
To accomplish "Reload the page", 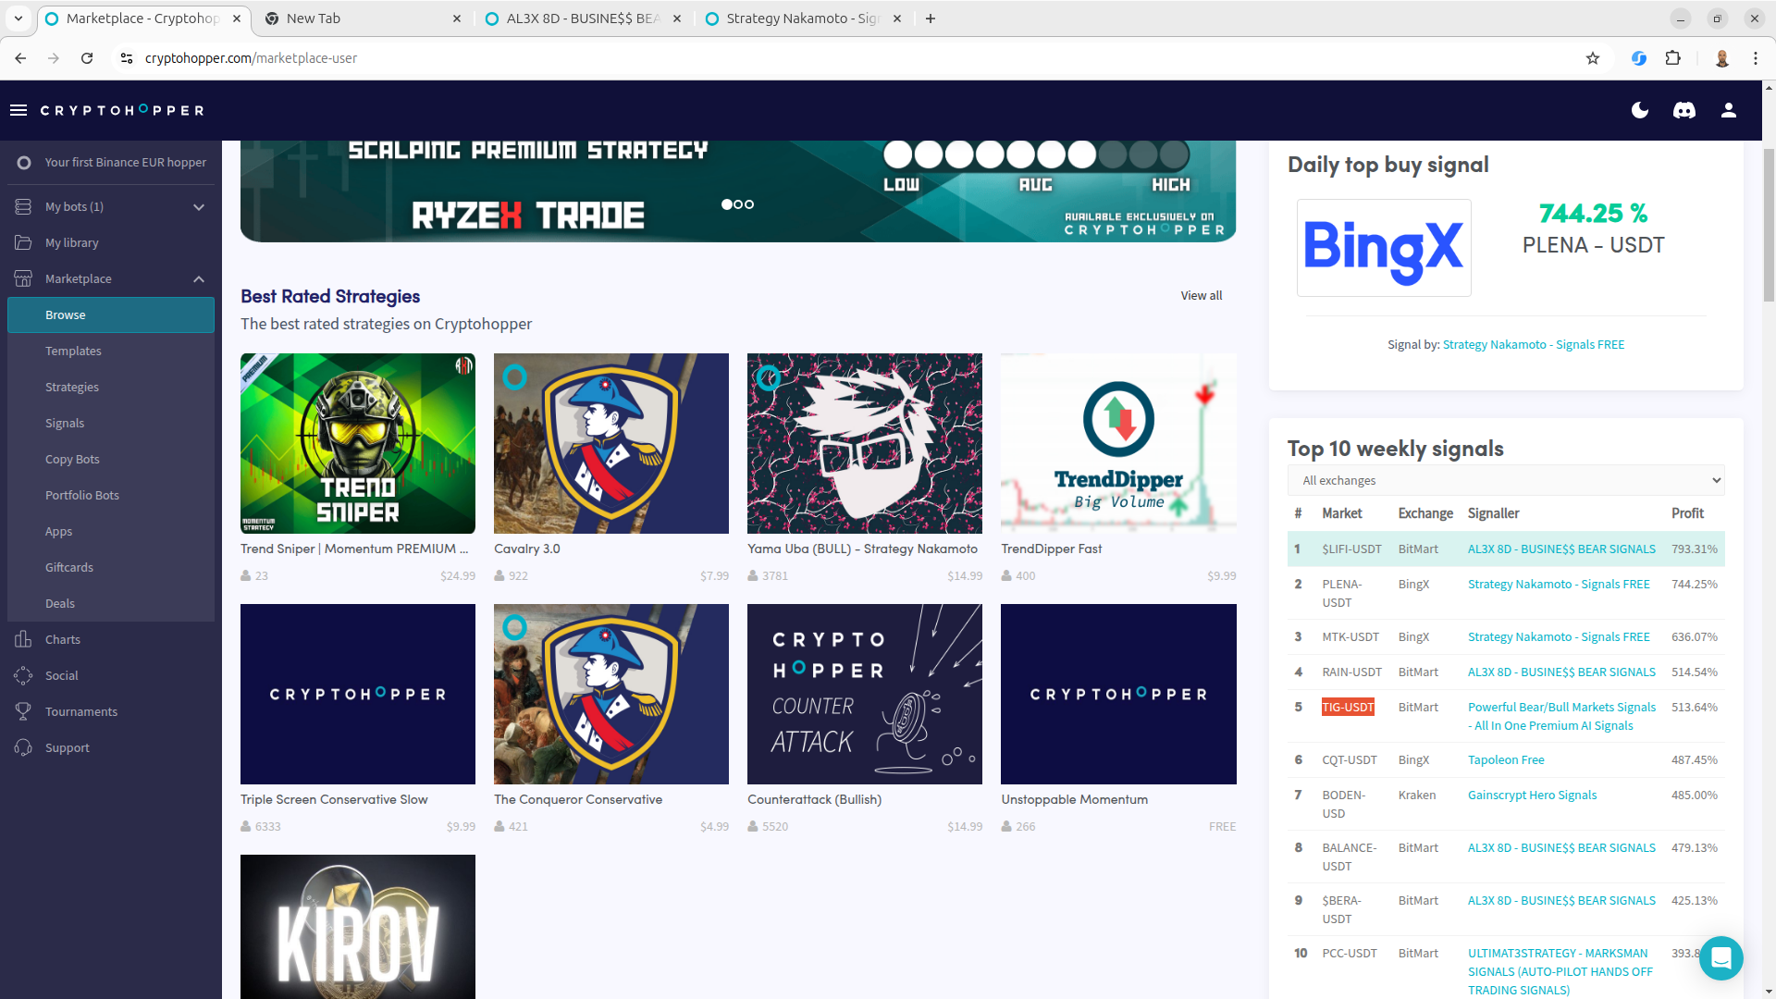I will 87,58.
